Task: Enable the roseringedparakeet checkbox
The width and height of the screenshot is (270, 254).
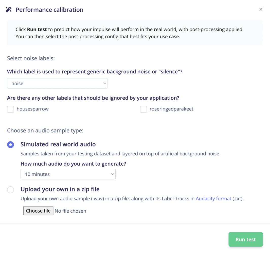Action: click(x=143, y=109)
